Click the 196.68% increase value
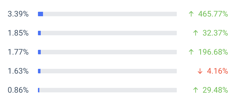This screenshot has height=103, width=235. (213, 52)
